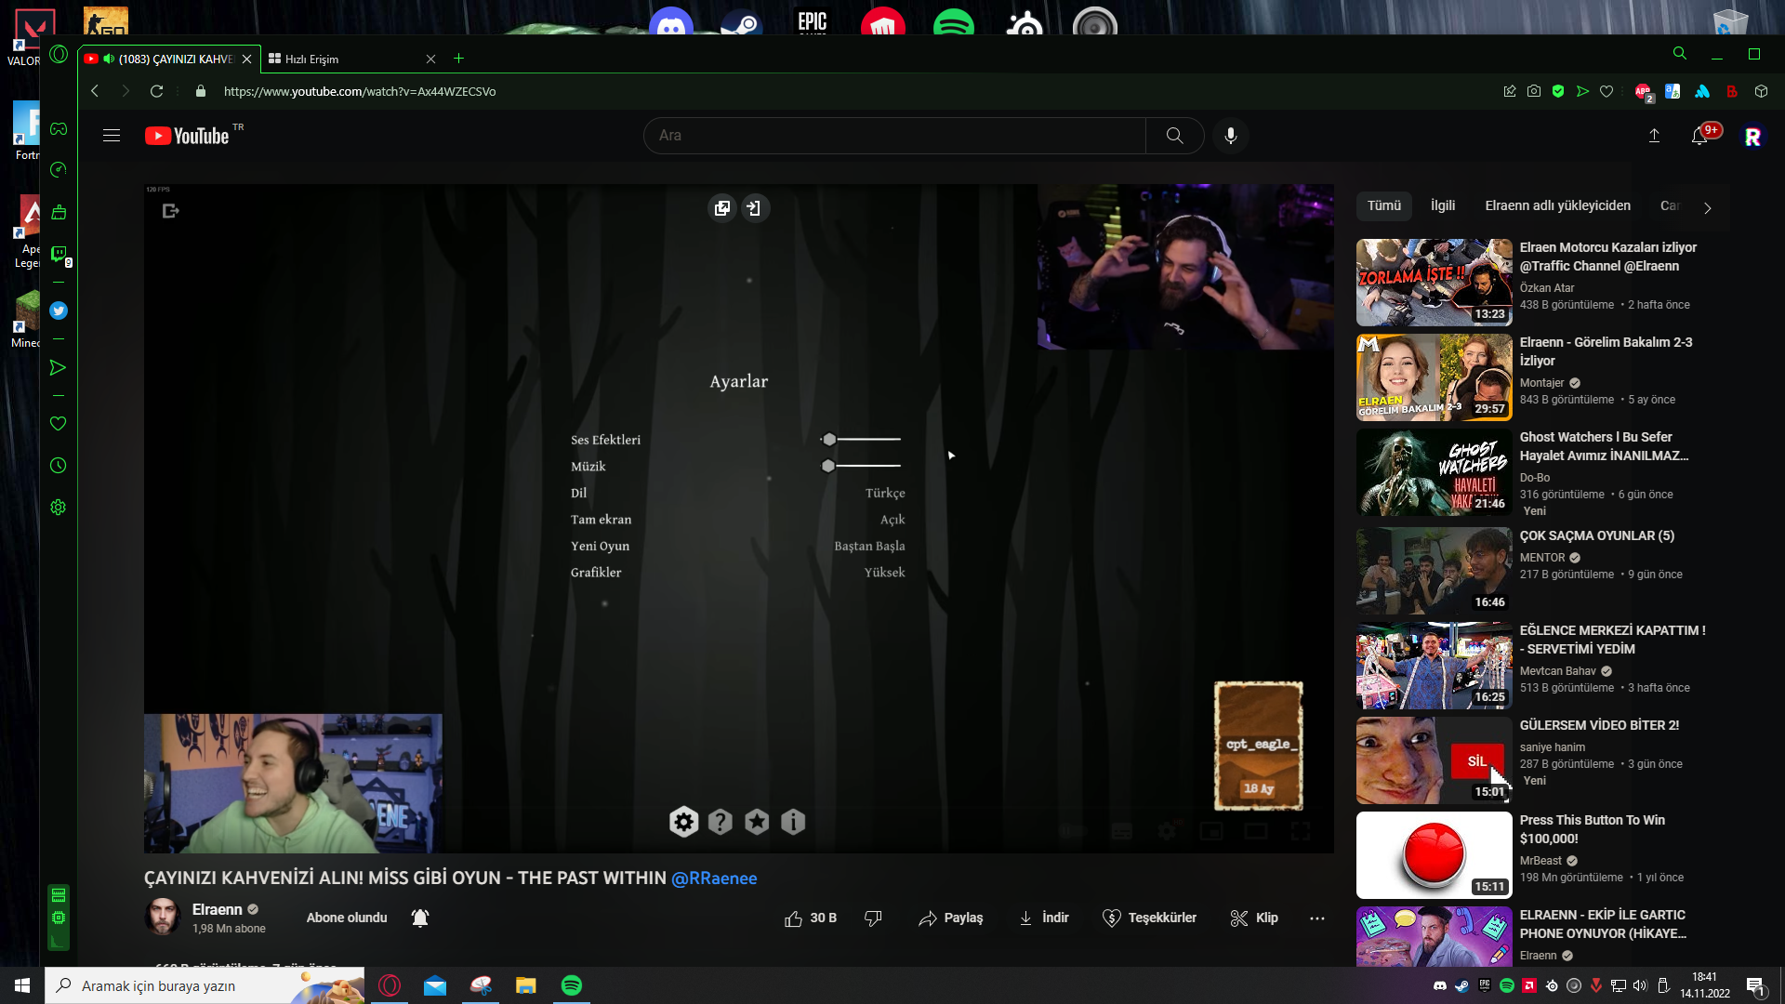Click the dislike thumbs-down icon
This screenshot has width=1785, height=1004.
(873, 918)
